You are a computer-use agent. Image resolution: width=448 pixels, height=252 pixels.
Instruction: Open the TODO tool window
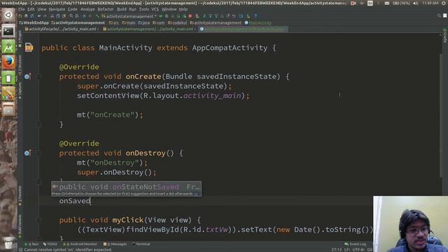click(50, 244)
